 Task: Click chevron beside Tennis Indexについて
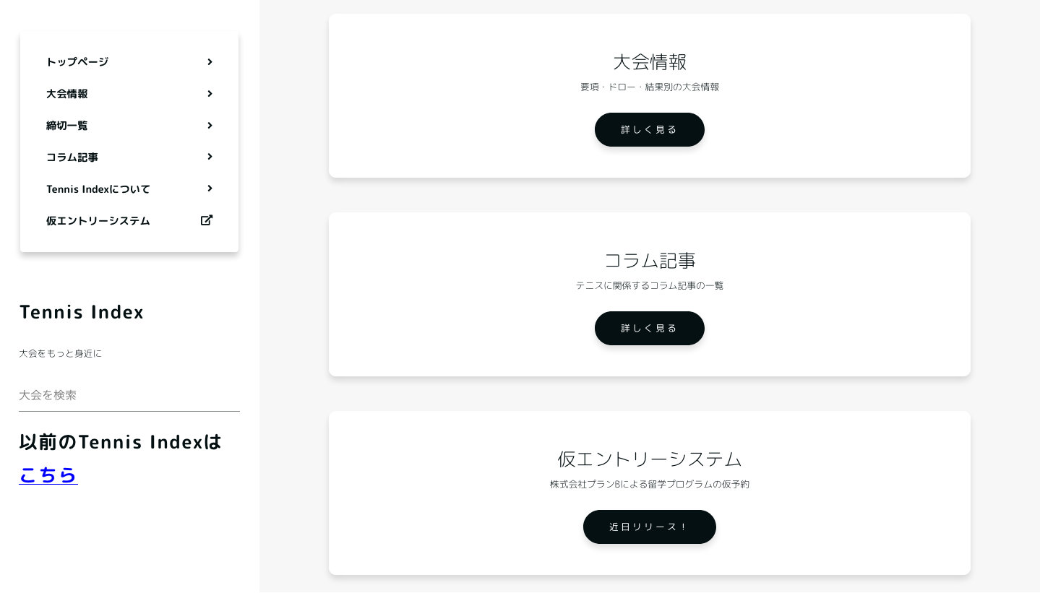click(210, 189)
